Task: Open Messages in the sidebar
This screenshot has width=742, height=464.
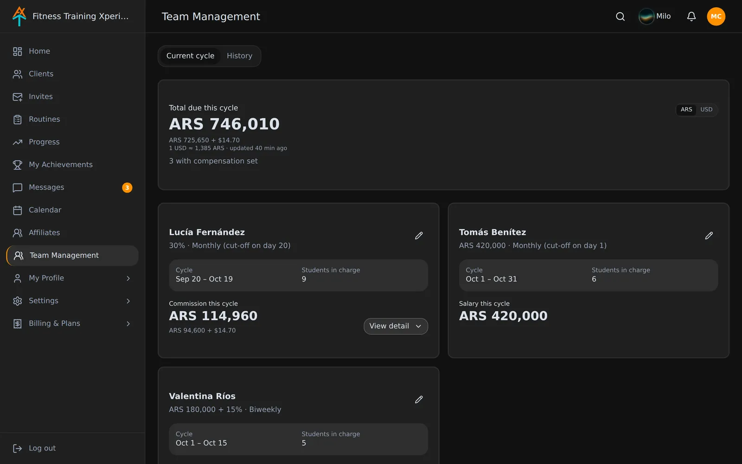Action: (x=72, y=187)
